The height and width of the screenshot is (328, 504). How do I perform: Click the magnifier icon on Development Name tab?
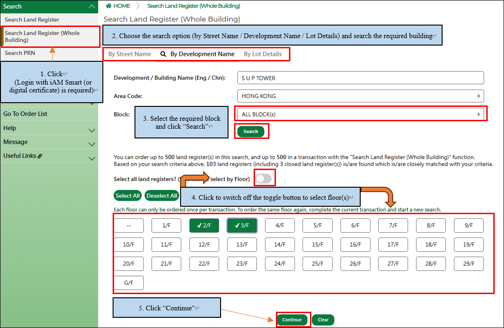point(163,54)
